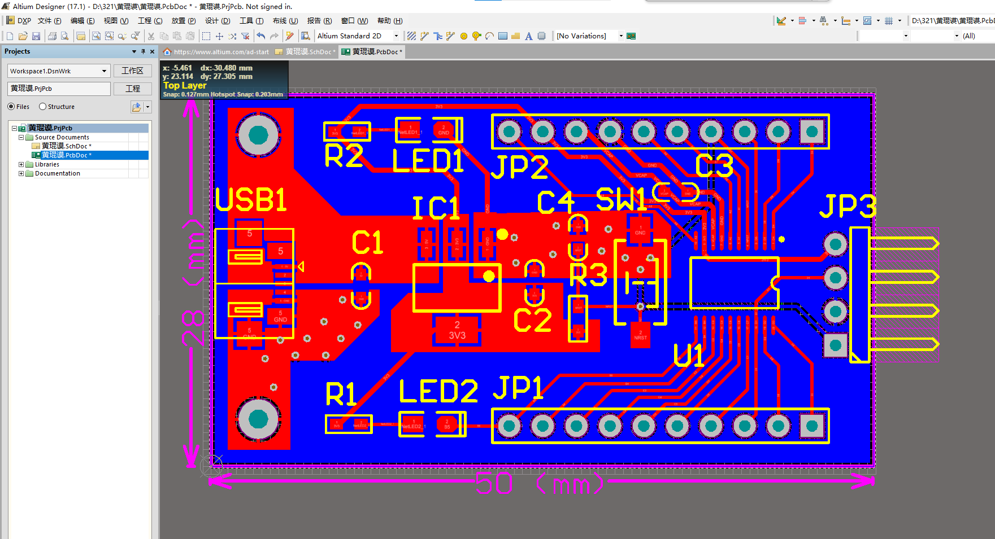Pin the Projects panel
995x539 pixels.
[143, 51]
